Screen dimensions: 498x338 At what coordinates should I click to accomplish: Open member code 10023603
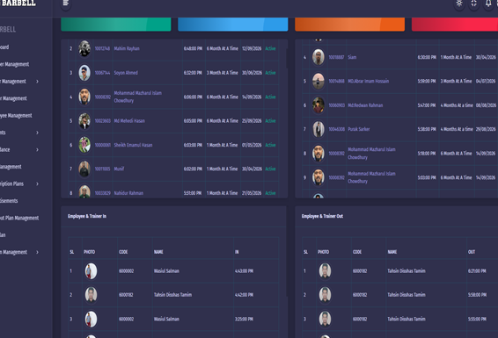[103, 120]
